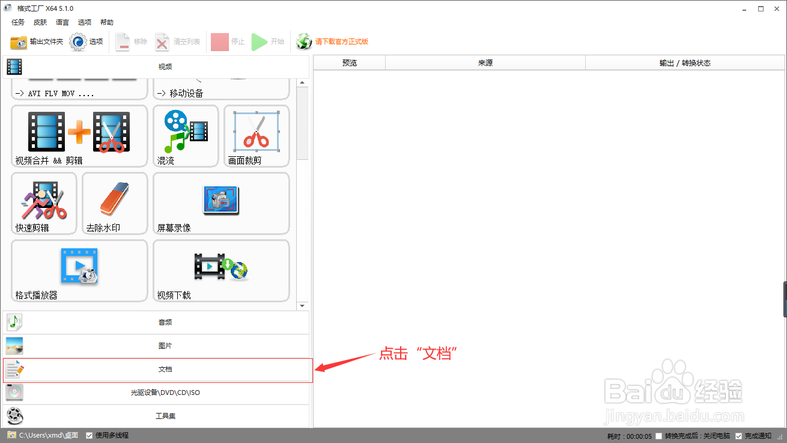Open the 选项 toolbar settings
The image size is (787, 443).
pos(87,41)
